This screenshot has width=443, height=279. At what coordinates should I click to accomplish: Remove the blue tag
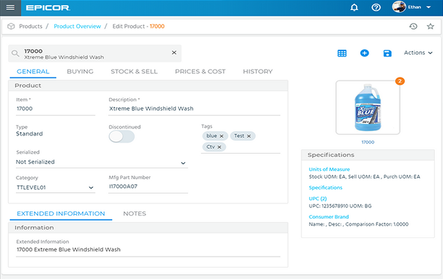221,136
